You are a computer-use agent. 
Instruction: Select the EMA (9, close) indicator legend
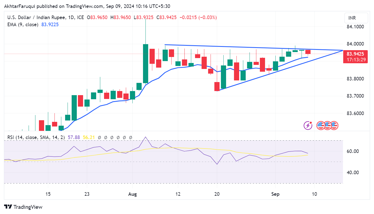pos(23,25)
